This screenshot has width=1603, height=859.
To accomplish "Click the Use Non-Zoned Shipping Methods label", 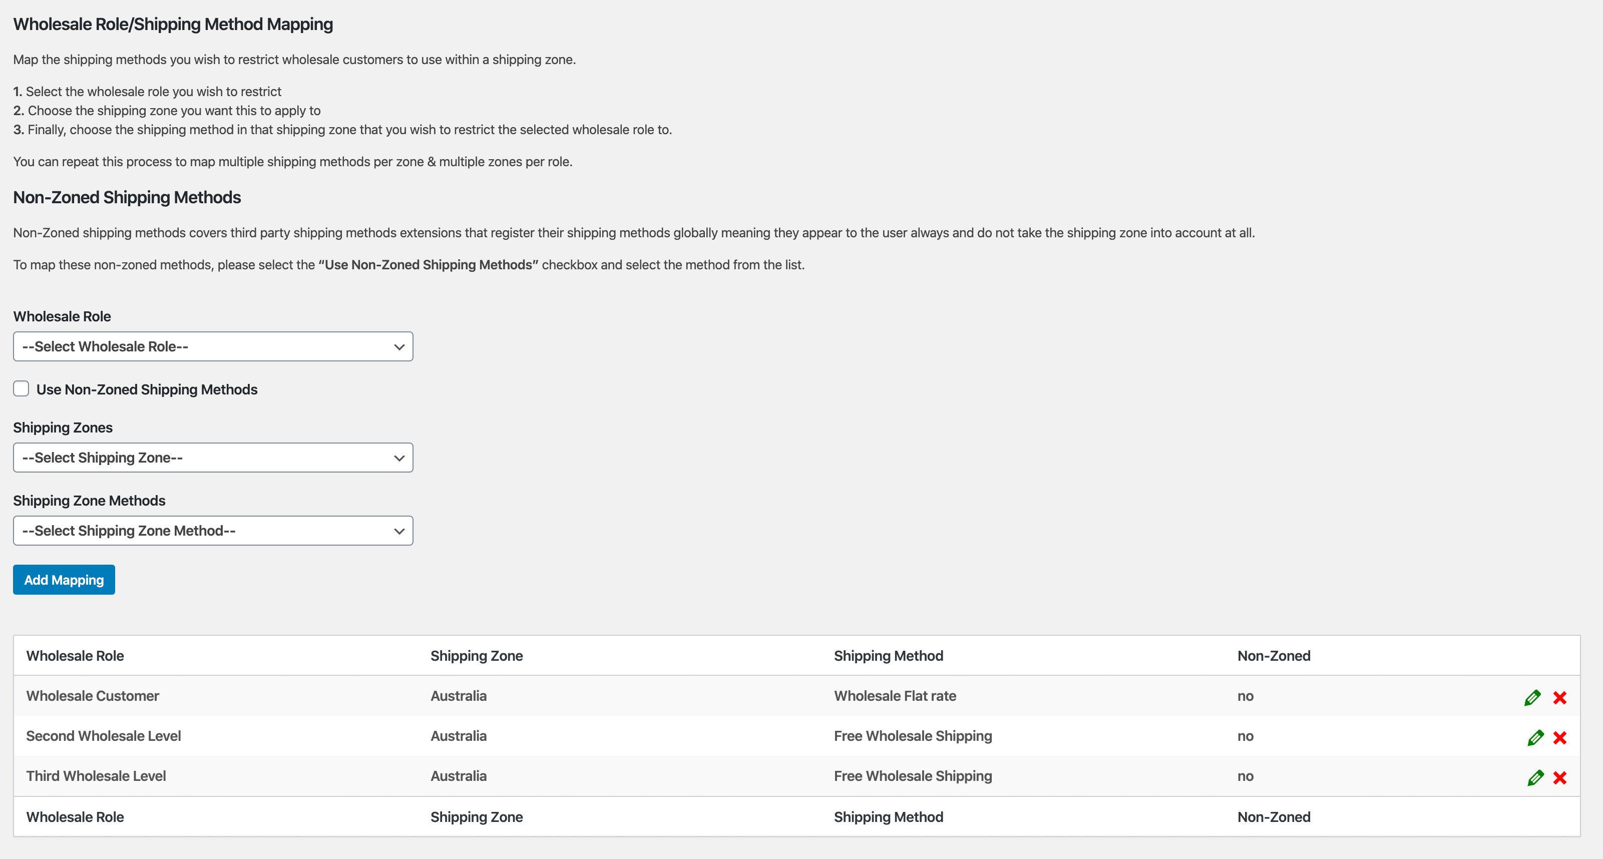I will (x=147, y=389).
